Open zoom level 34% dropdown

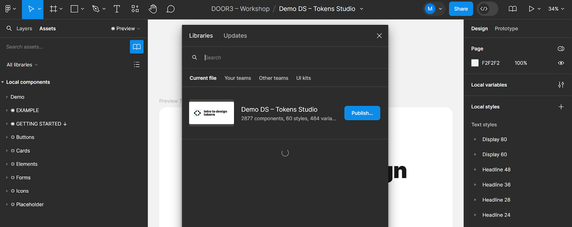(556, 9)
